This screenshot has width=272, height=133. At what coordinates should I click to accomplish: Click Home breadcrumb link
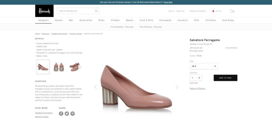click(x=37, y=34)
